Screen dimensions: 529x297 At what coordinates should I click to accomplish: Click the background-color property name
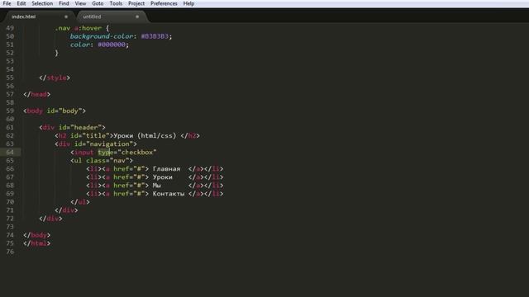pos(102,36)
